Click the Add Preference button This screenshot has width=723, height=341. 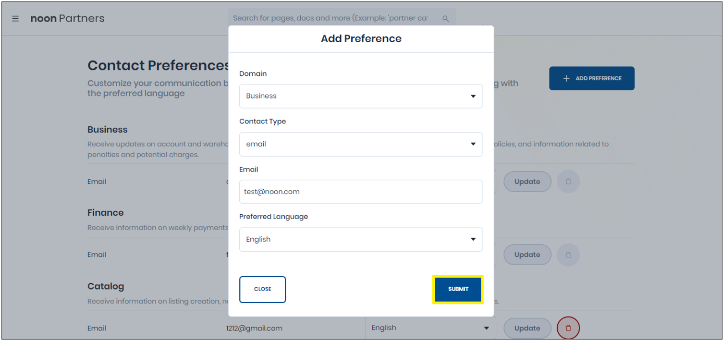coord(591,78)
